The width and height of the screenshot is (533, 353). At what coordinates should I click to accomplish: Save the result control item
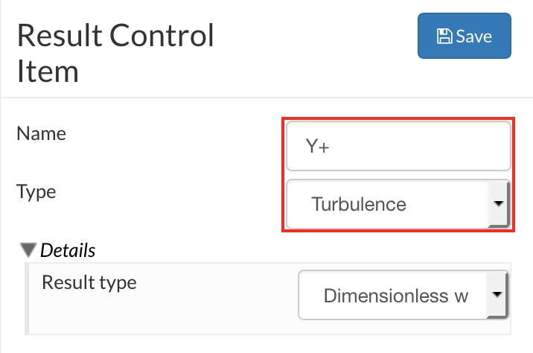click(465, 36)
